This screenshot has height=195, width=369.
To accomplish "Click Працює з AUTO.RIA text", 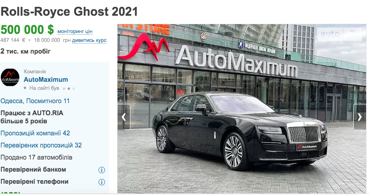I will point(32,113).
